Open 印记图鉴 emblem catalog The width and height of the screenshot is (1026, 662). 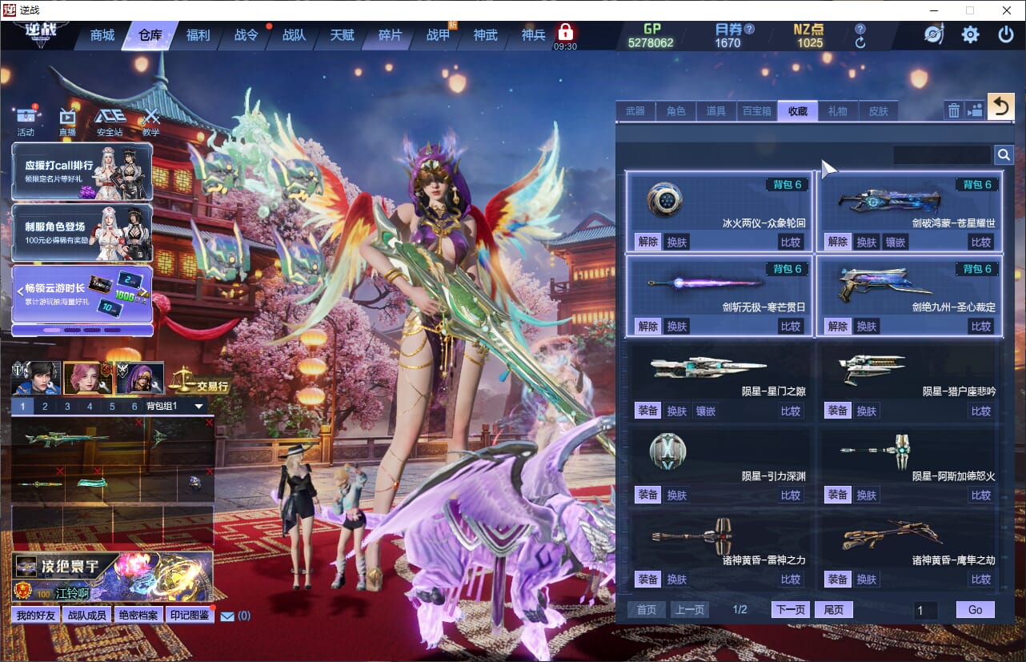190,616
